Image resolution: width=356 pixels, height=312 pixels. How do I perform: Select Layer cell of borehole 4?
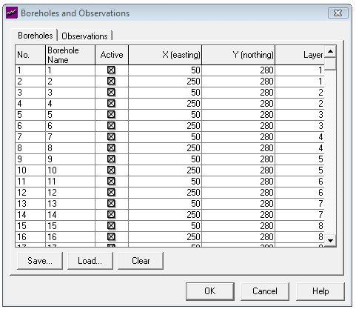(x=300, y=104)
